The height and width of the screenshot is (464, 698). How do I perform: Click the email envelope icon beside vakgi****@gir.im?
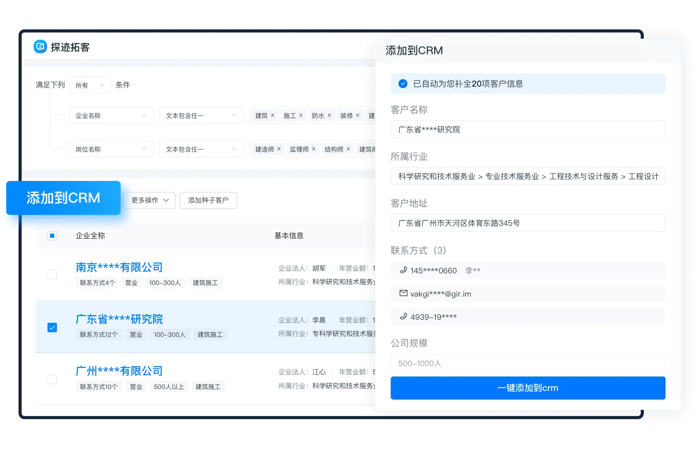tap(403, 293)
